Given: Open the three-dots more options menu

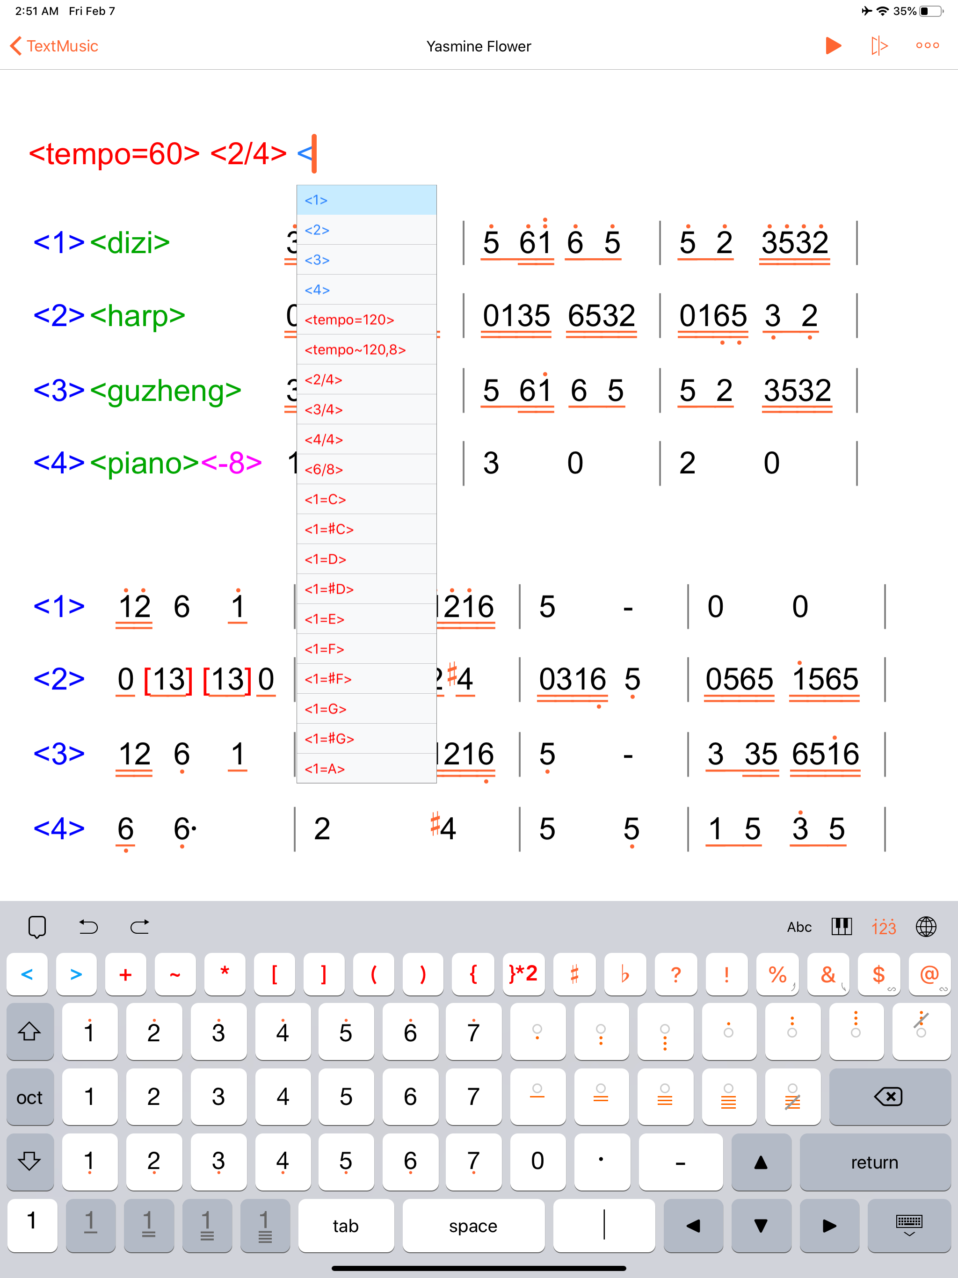Looking at the screenshot, I should click(928, 46).
